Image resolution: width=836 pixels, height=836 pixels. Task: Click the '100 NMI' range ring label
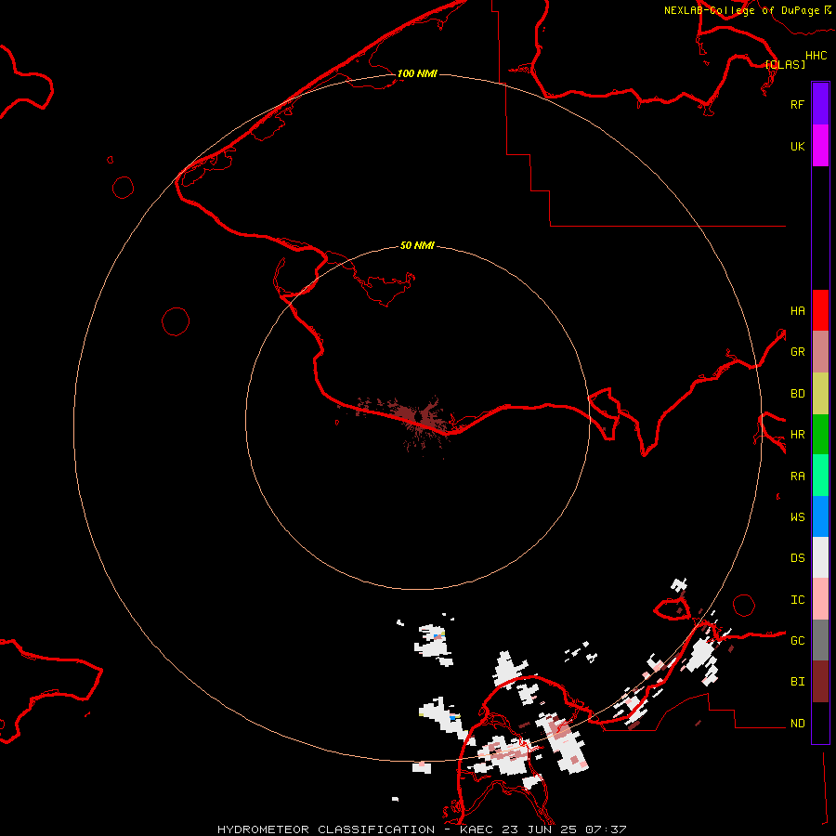pyautogui.click(x=417, y=73)
